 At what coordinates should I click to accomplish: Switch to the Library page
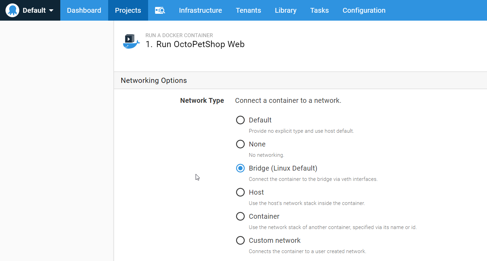(x=286, y=10)
